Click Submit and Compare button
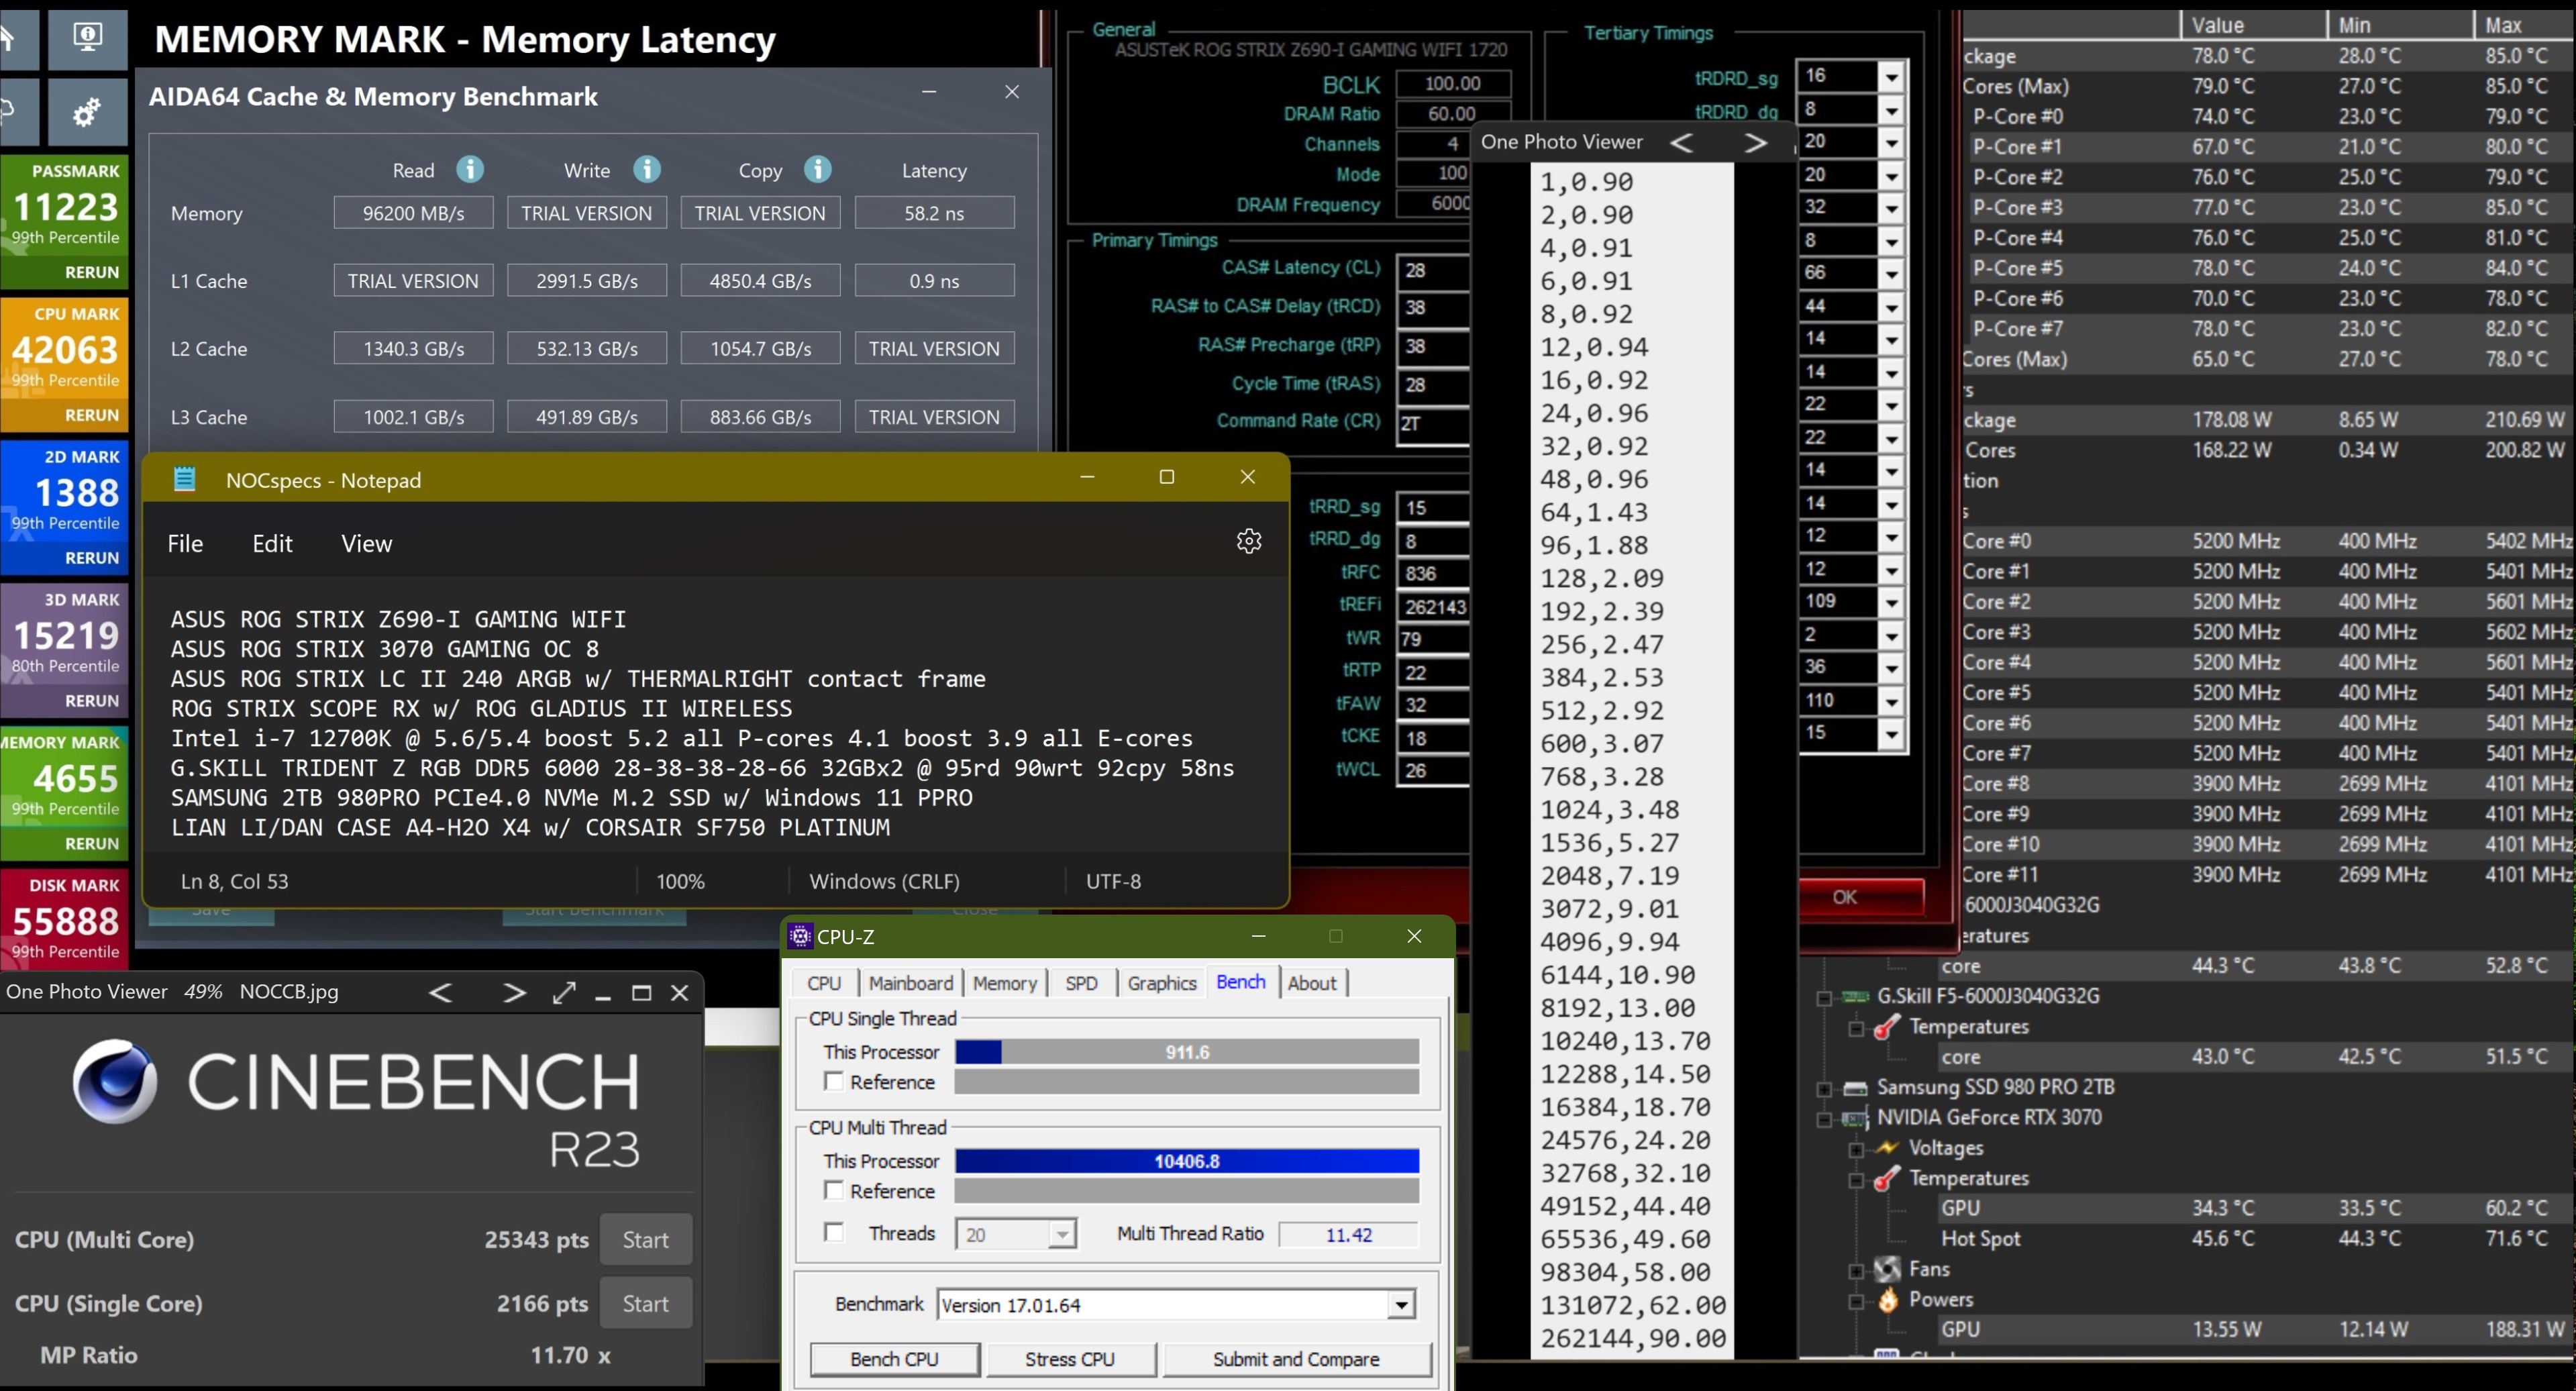The image size is (2576, 1391). coord(1296,1359)
